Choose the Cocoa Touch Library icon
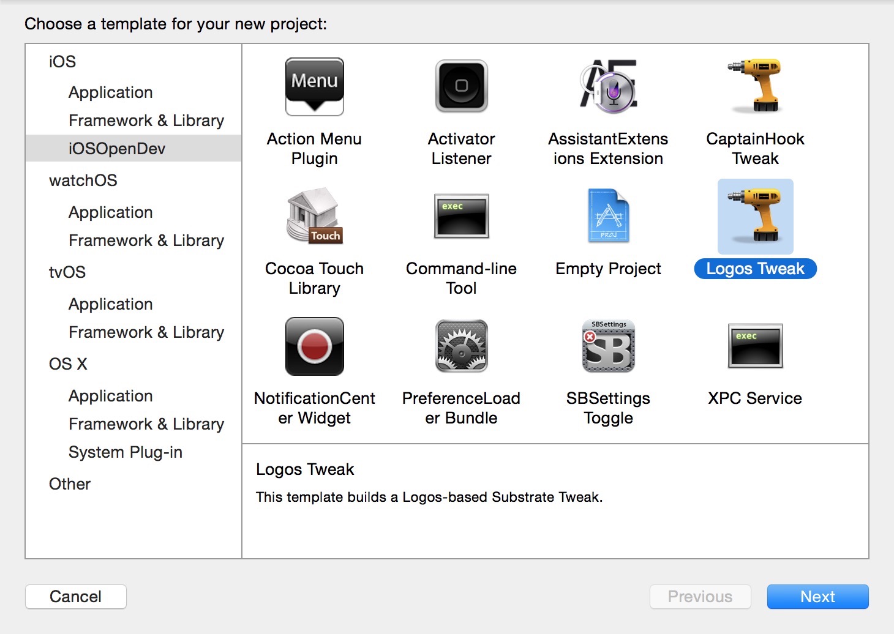Image resolution: width=894 pixels, height=634 pixels. [x=315, y=215]
